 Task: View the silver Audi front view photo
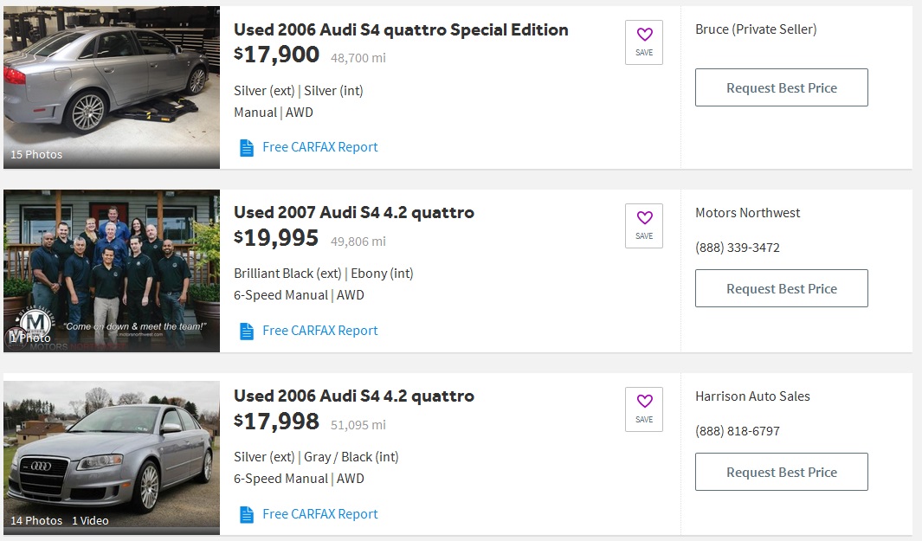coord(112,454)
